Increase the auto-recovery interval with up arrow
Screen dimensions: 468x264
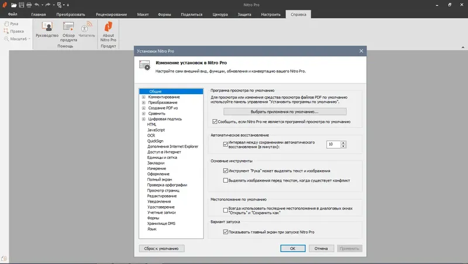click(343, 143)
